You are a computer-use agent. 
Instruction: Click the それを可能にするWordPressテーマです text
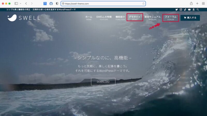(102, 71)
